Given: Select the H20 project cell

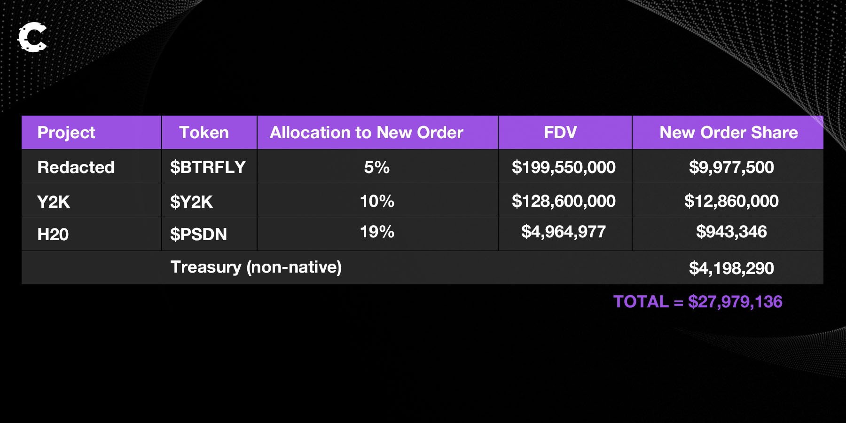Looking at the screenshot, I should pos(53,234).
